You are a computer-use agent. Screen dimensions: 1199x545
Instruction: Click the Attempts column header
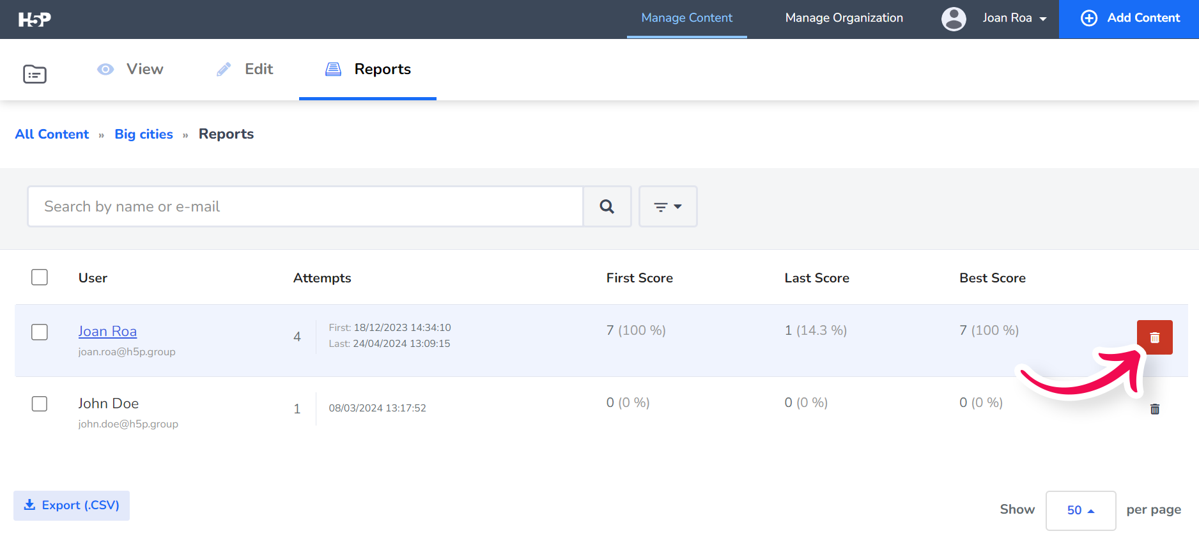[x=322, y=278]
